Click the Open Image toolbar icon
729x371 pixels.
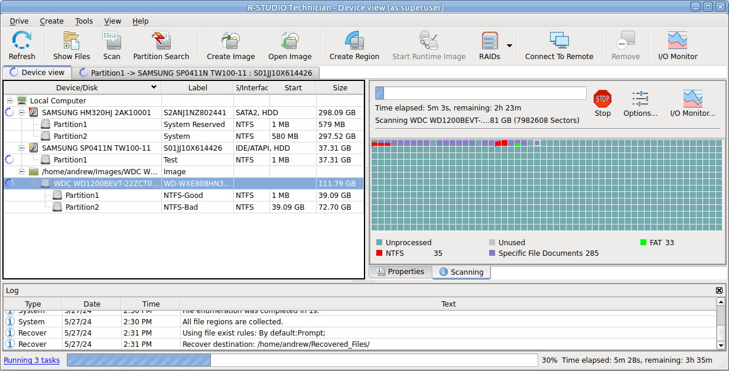coord(289,41)
